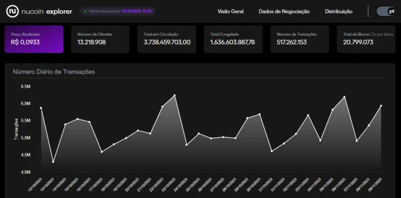Select the Total Congelado card
The width and height of the screenshot is (401, 198).
[233, 39]
